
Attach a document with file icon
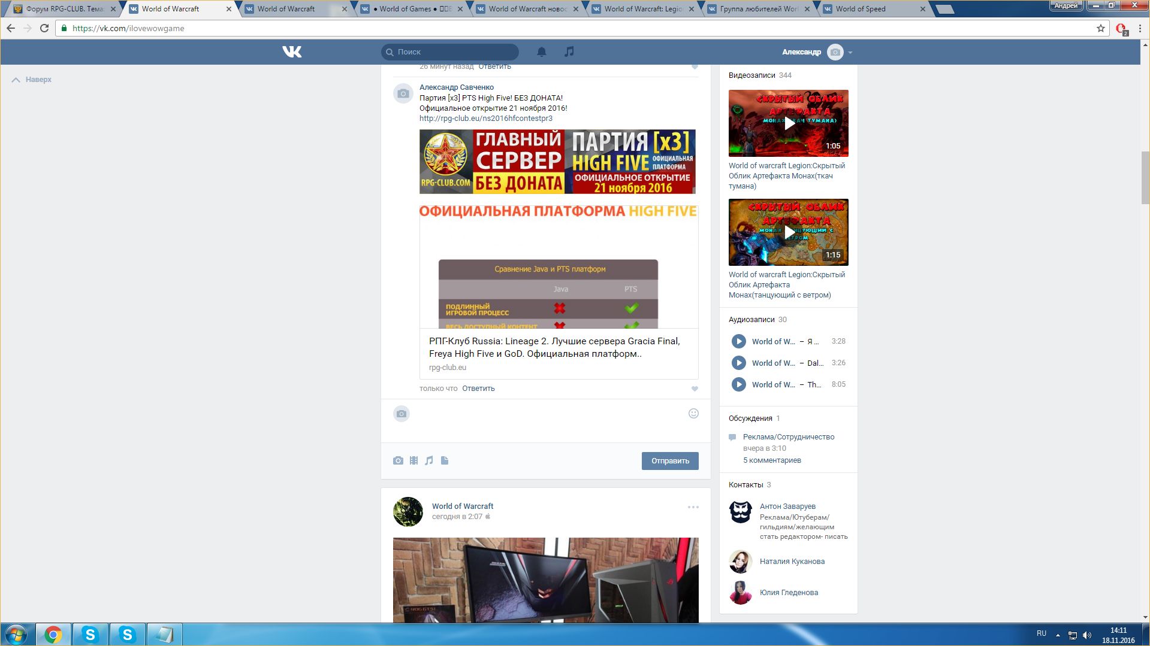[x=445, y=460]
